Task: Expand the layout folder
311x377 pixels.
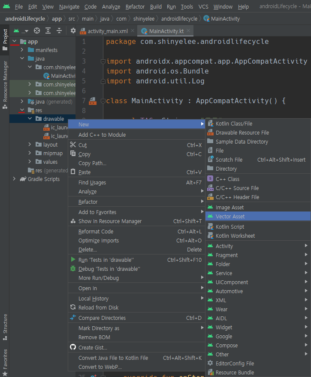Action: point(30,144)
